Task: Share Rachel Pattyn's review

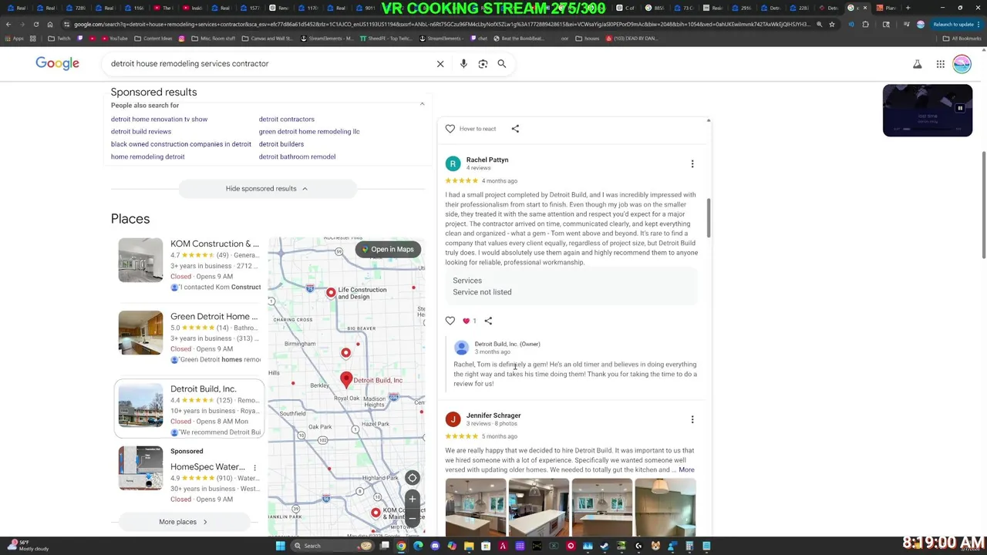Action: click(488, 321)
